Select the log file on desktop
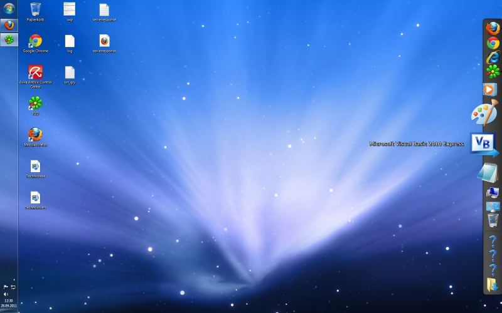This screenshot has width=502, height=313. coord(70,43)
